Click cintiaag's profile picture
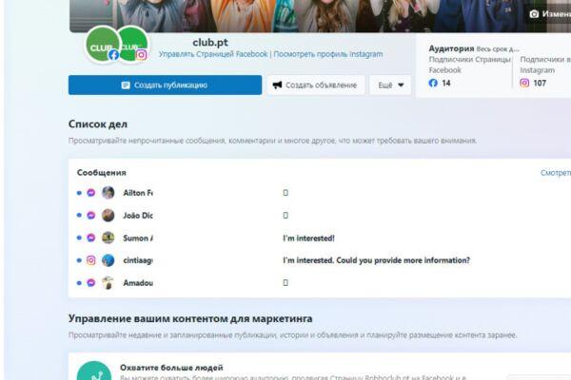The height and width of the screenshot is (380, 571). click(108, 260)
